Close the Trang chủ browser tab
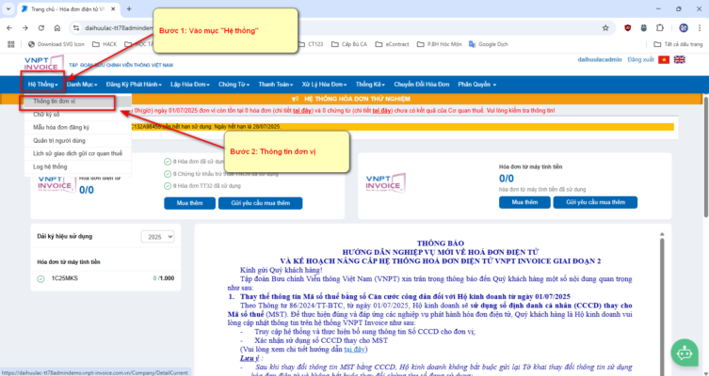 click(x=112, y=9)
